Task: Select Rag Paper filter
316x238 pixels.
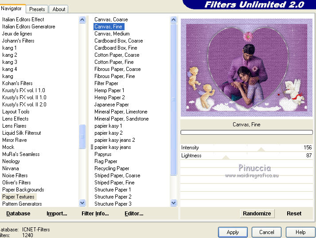Action: pos(106,161)
